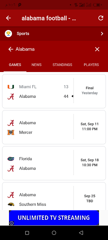Tap the Unlimited TV Streaming ad banner
Image resolution: width=108 pixels, height=240 pixels.
54,218
